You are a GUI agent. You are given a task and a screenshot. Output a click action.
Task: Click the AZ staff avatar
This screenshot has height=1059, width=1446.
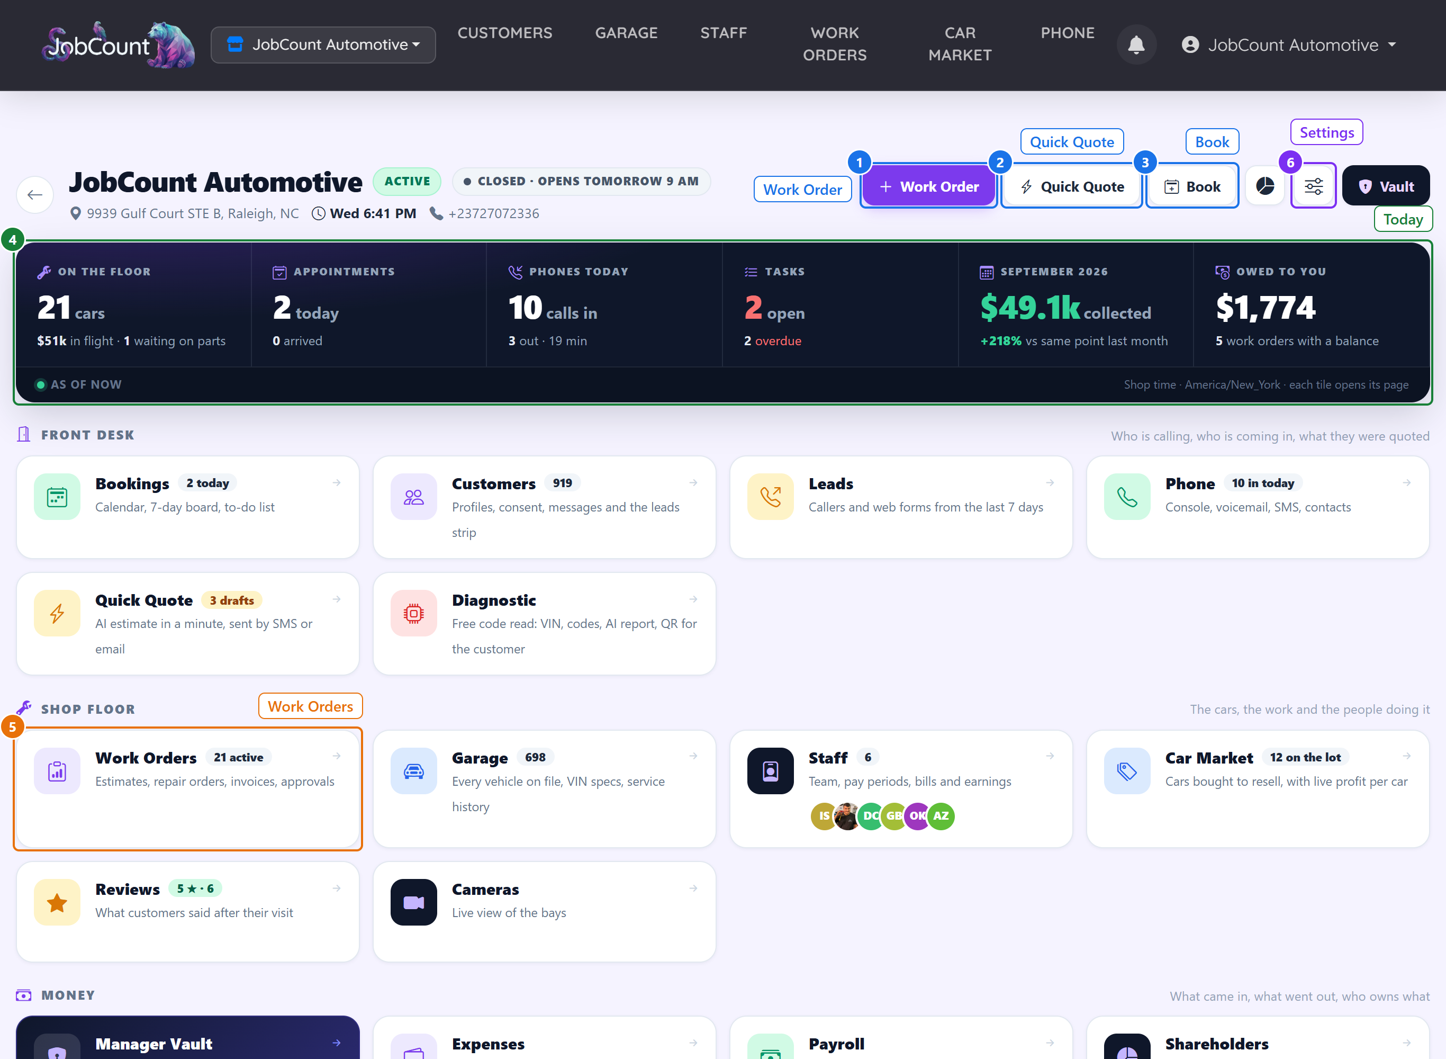point(941,816)
